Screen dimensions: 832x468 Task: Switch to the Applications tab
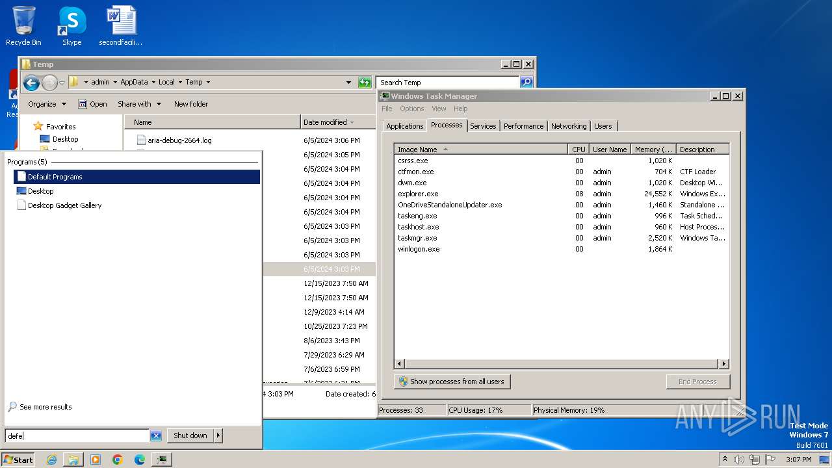click(x=404, y=126)
